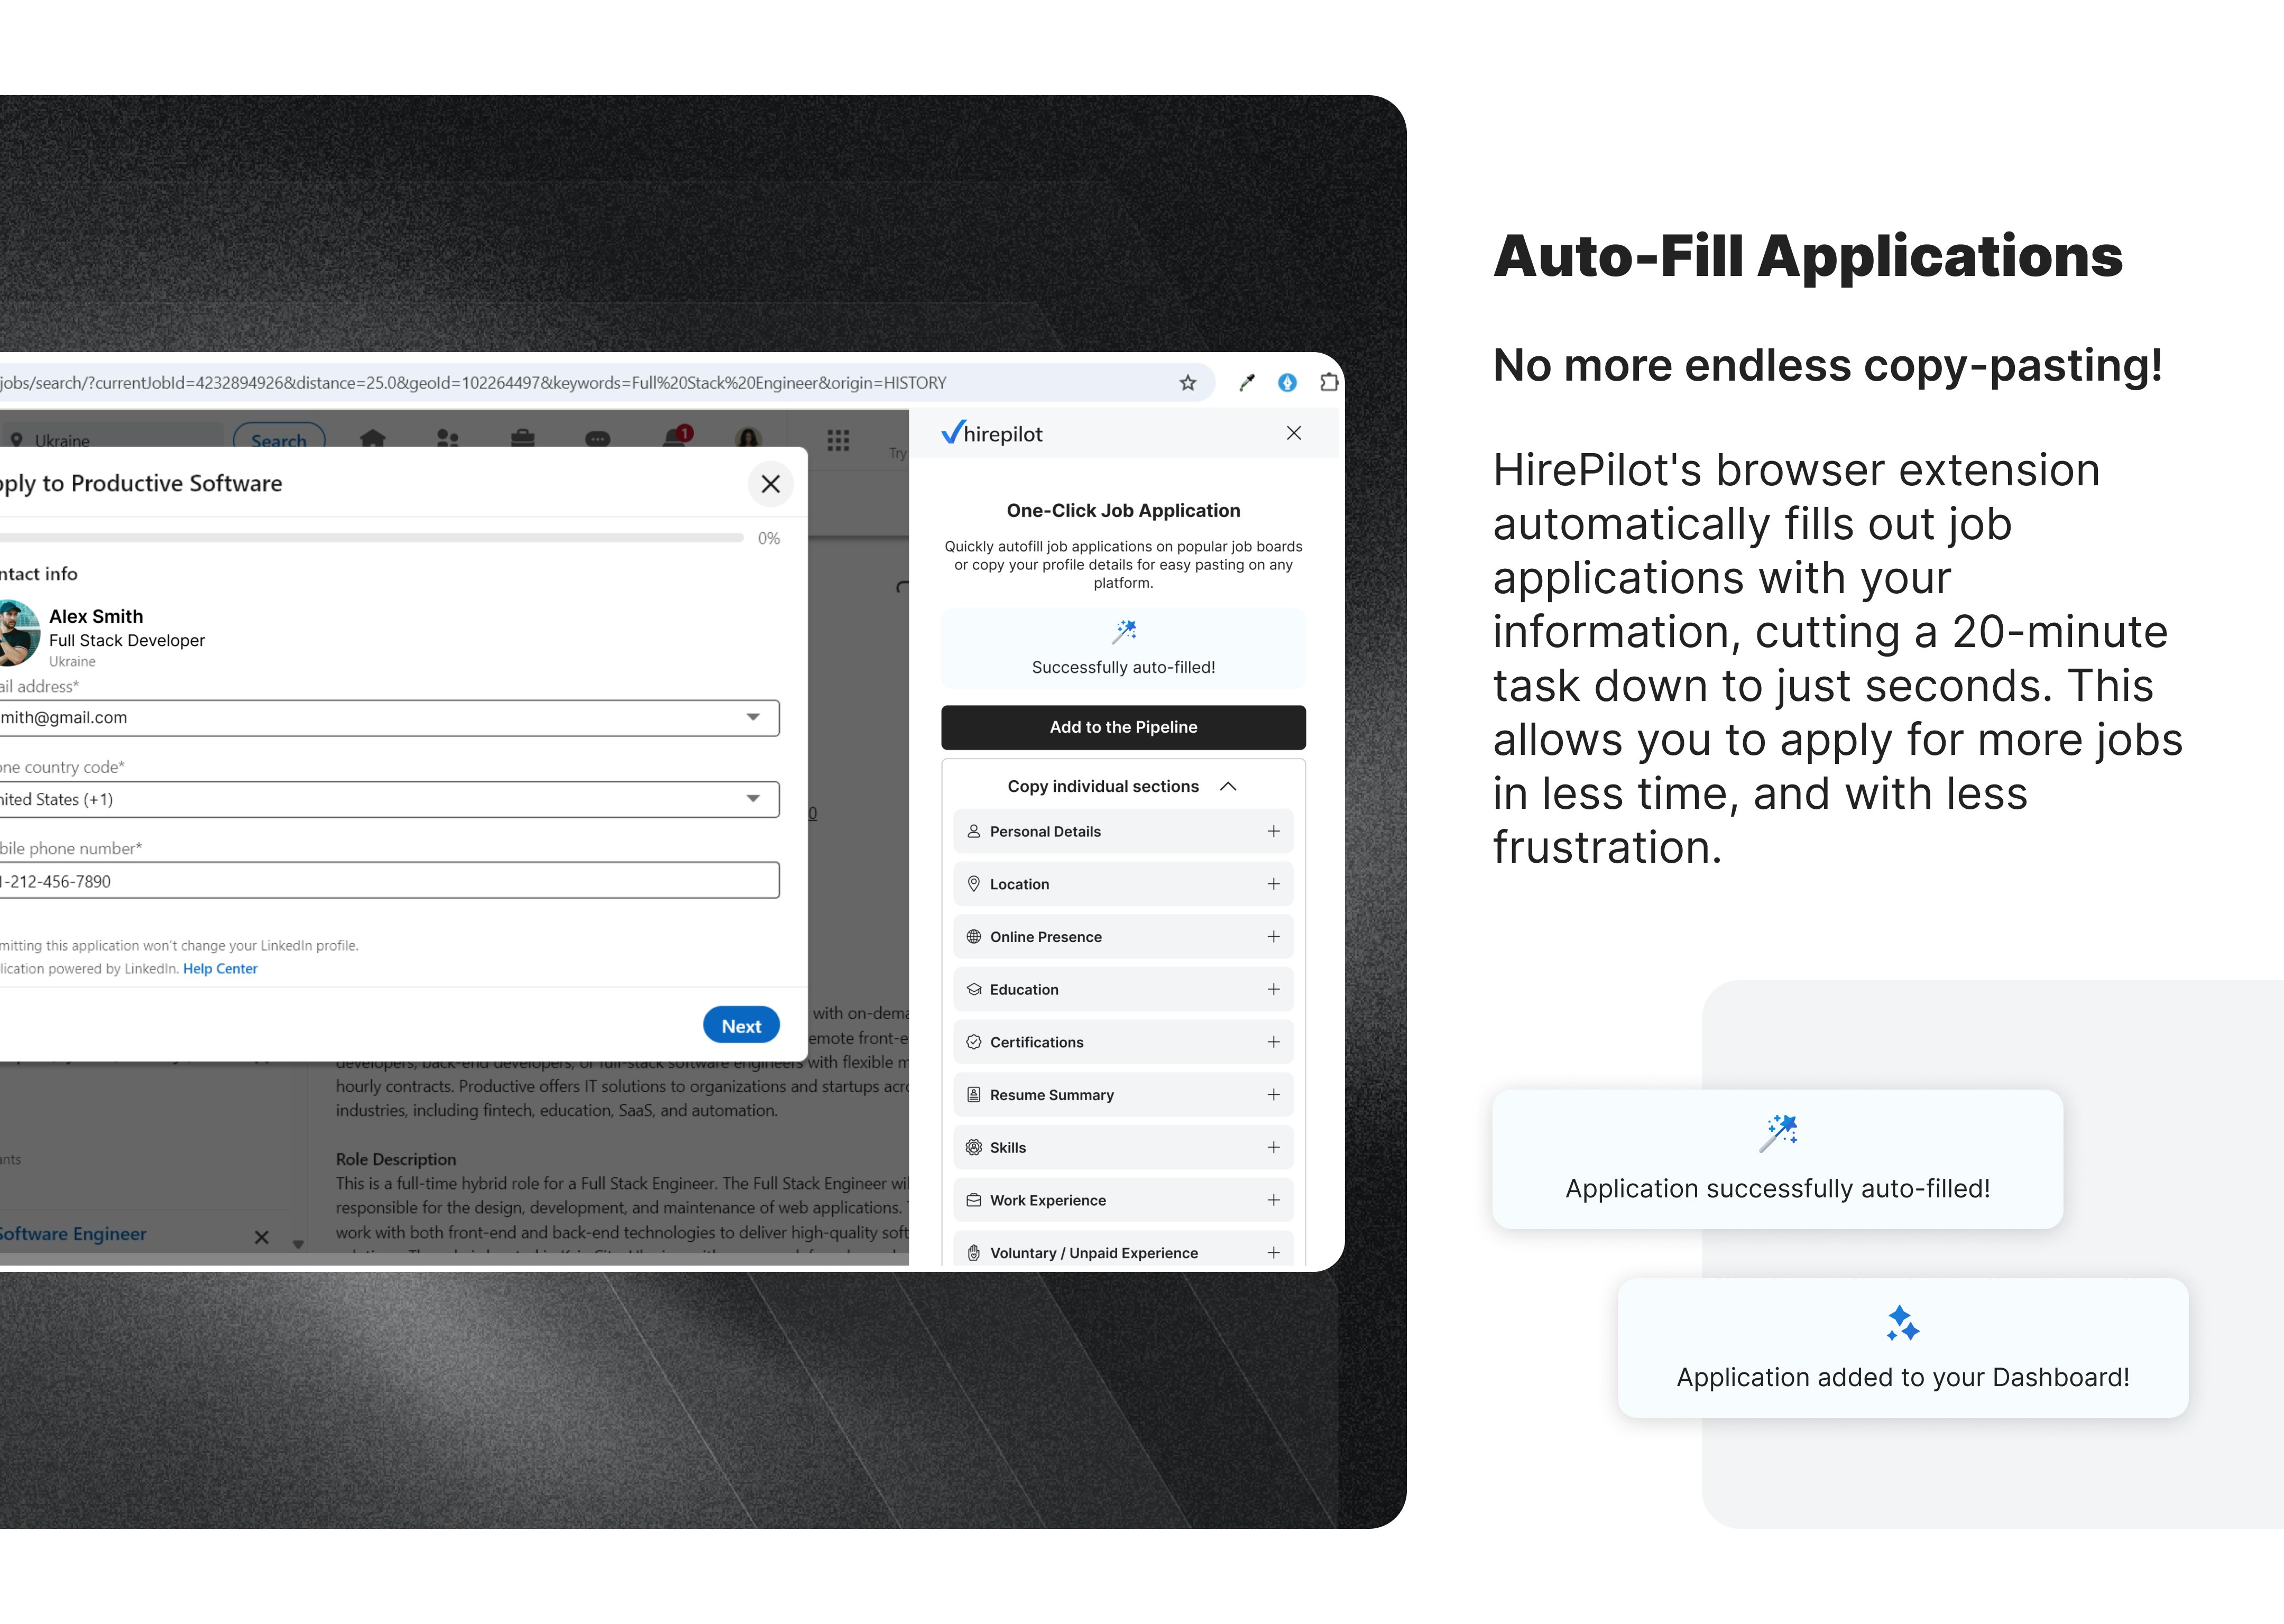
Task: Expand Online Presence using the plus
Action: click(1273, 937)
